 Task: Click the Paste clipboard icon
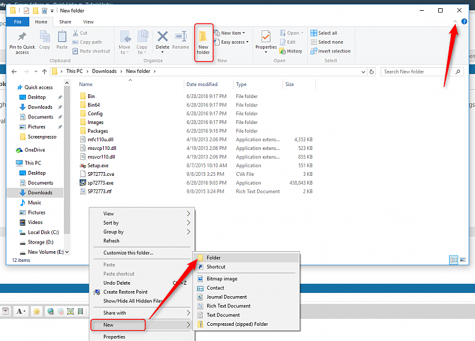point(62,37)
